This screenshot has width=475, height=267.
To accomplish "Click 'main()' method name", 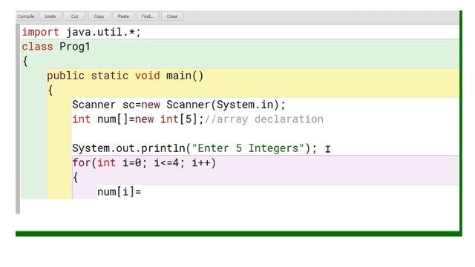I will pyautogui.click(x=185, y=76).
